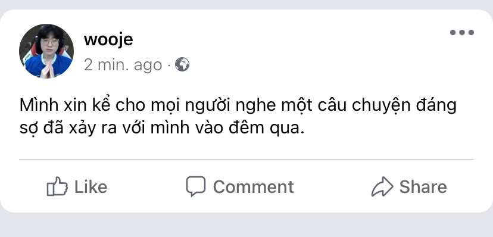Click the speech bubble Comment icon
493x237 pixels.
(x=195, y=186)
